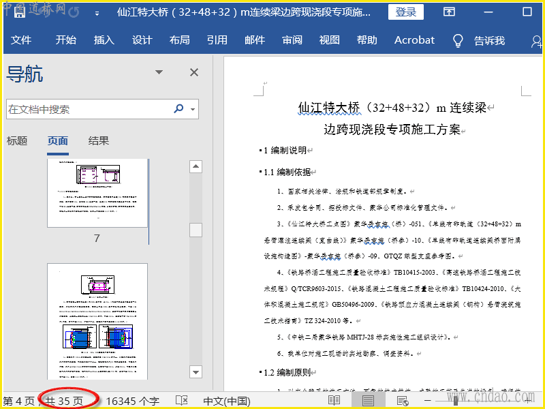Open the Acrobat ribbon tab
This screenshot has width=545, height=409.
click(x=414, y=40)
